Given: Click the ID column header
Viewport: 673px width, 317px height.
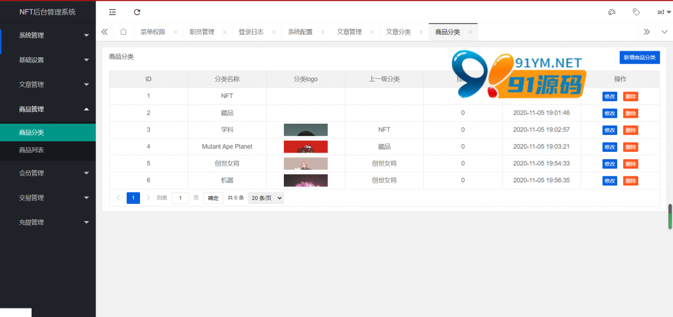Looking at the screenshot, I should [149, 79].
